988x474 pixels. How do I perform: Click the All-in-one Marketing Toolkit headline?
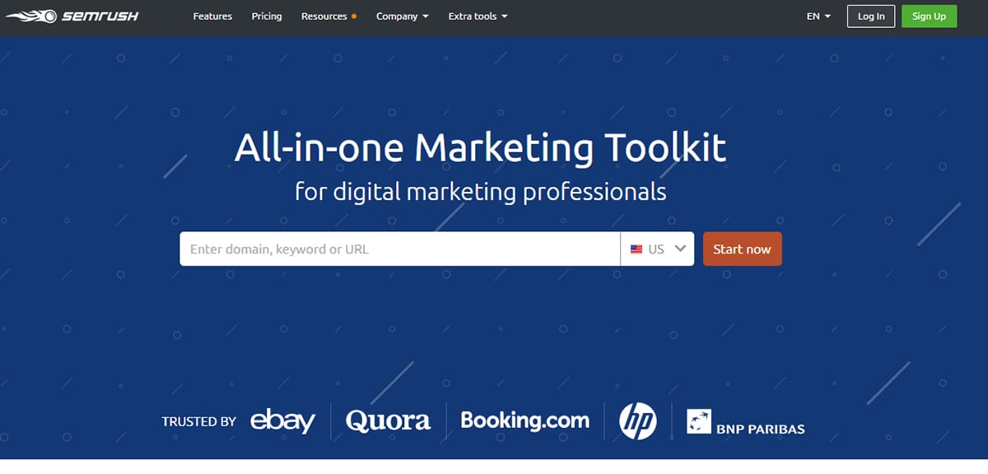(480, 148)
